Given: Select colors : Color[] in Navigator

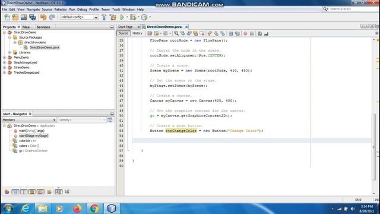Looking at the screenshot, I should point(29,146).
